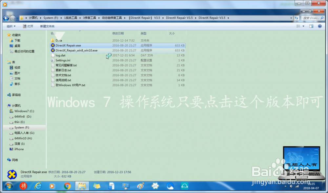Select 计算机 in navigation pane
328x193 pixels.
14,106
